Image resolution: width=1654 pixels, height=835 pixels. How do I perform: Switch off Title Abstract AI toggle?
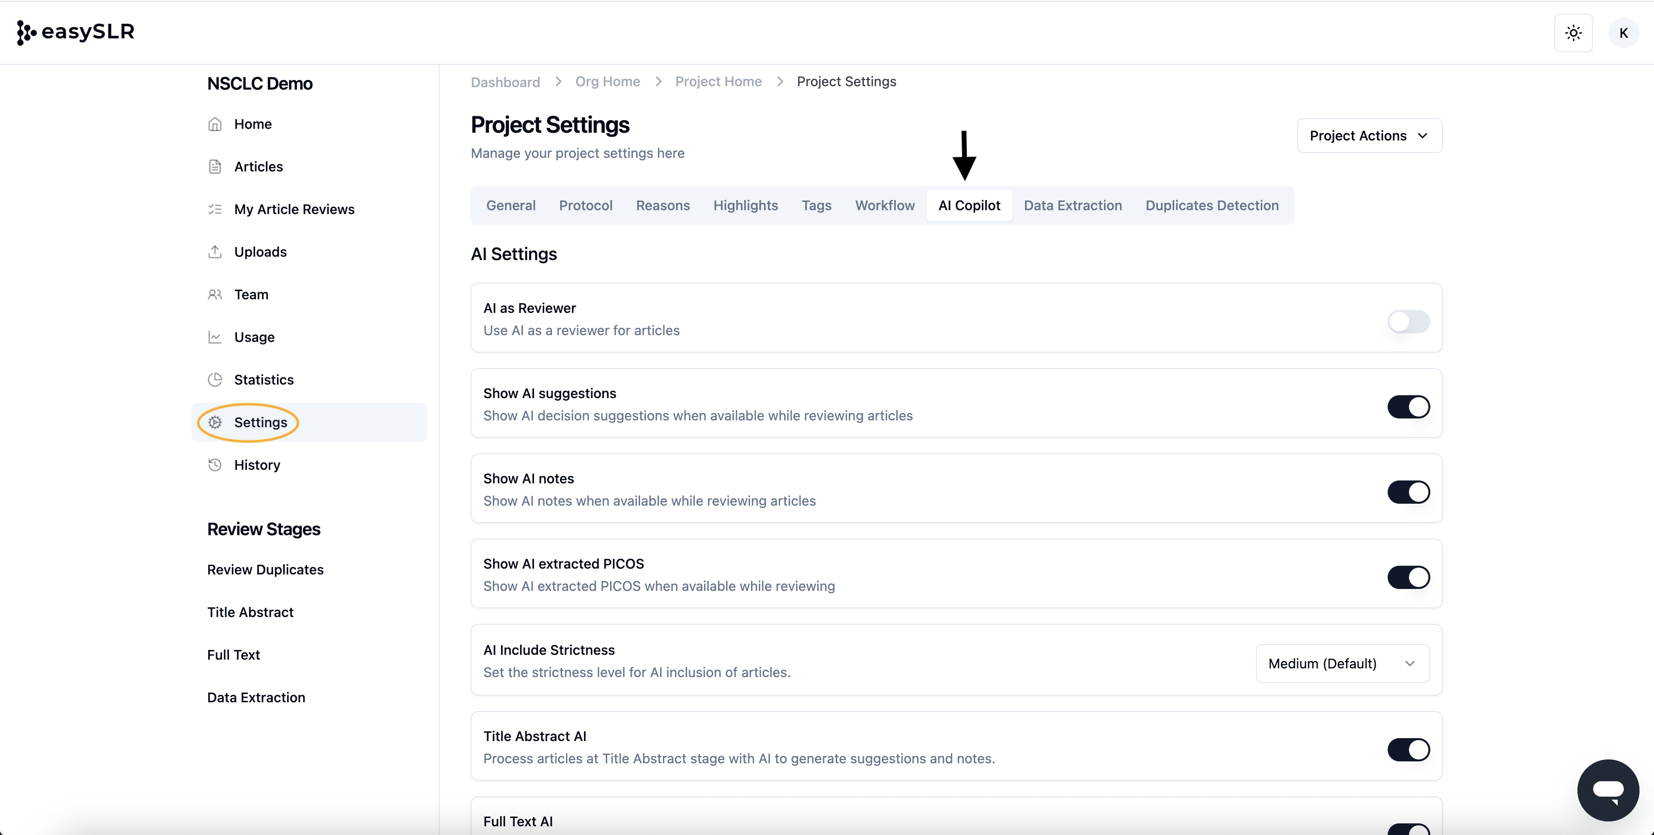pyautogui.click(x=1409, y=750)
